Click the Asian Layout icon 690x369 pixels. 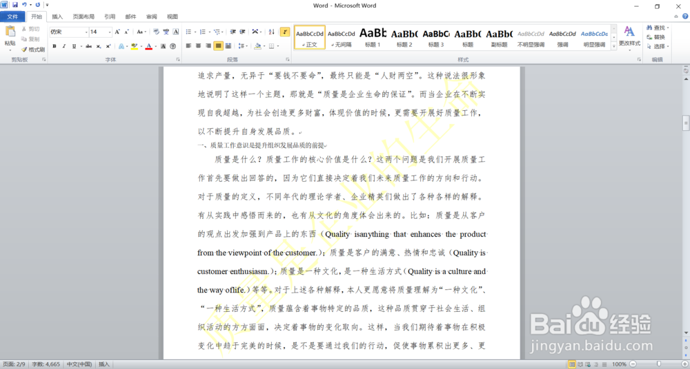point(255,32)
